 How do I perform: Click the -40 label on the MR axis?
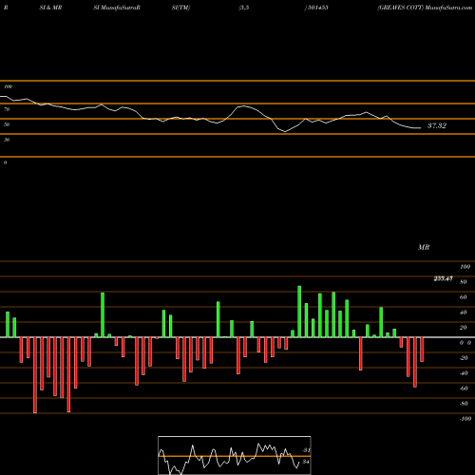(464, 373)
